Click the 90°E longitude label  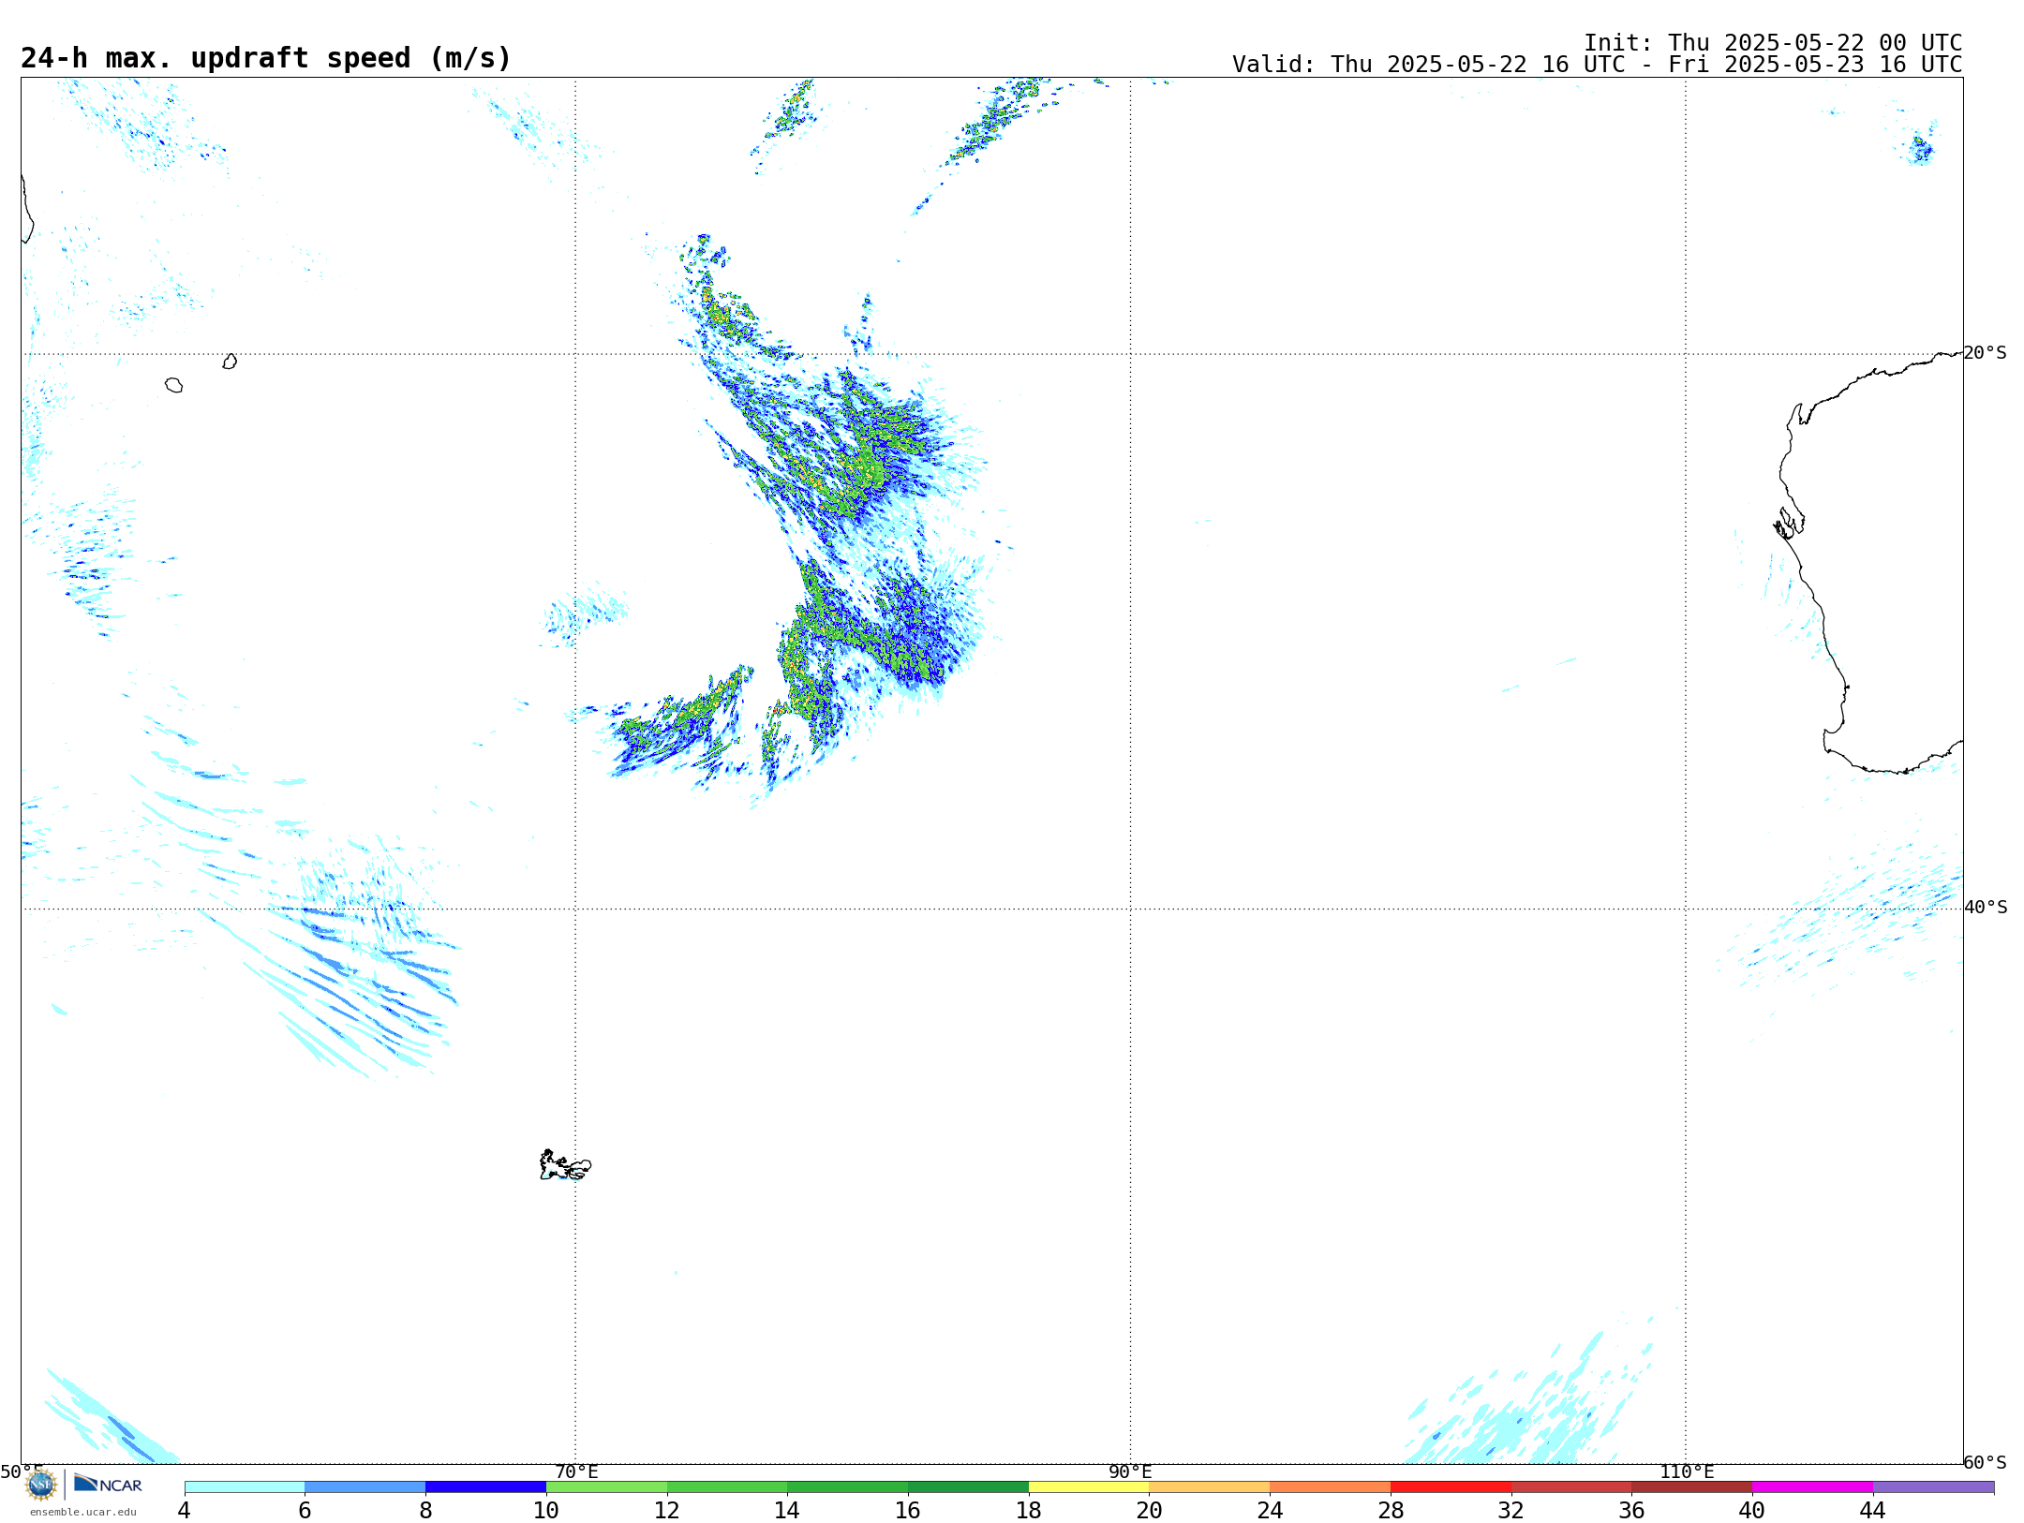pos(1130,1471)
